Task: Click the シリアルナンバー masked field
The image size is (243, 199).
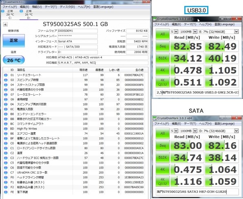Action: 77,36
